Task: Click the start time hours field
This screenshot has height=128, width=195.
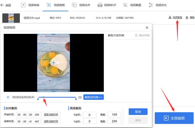Action: coord(19,115)
